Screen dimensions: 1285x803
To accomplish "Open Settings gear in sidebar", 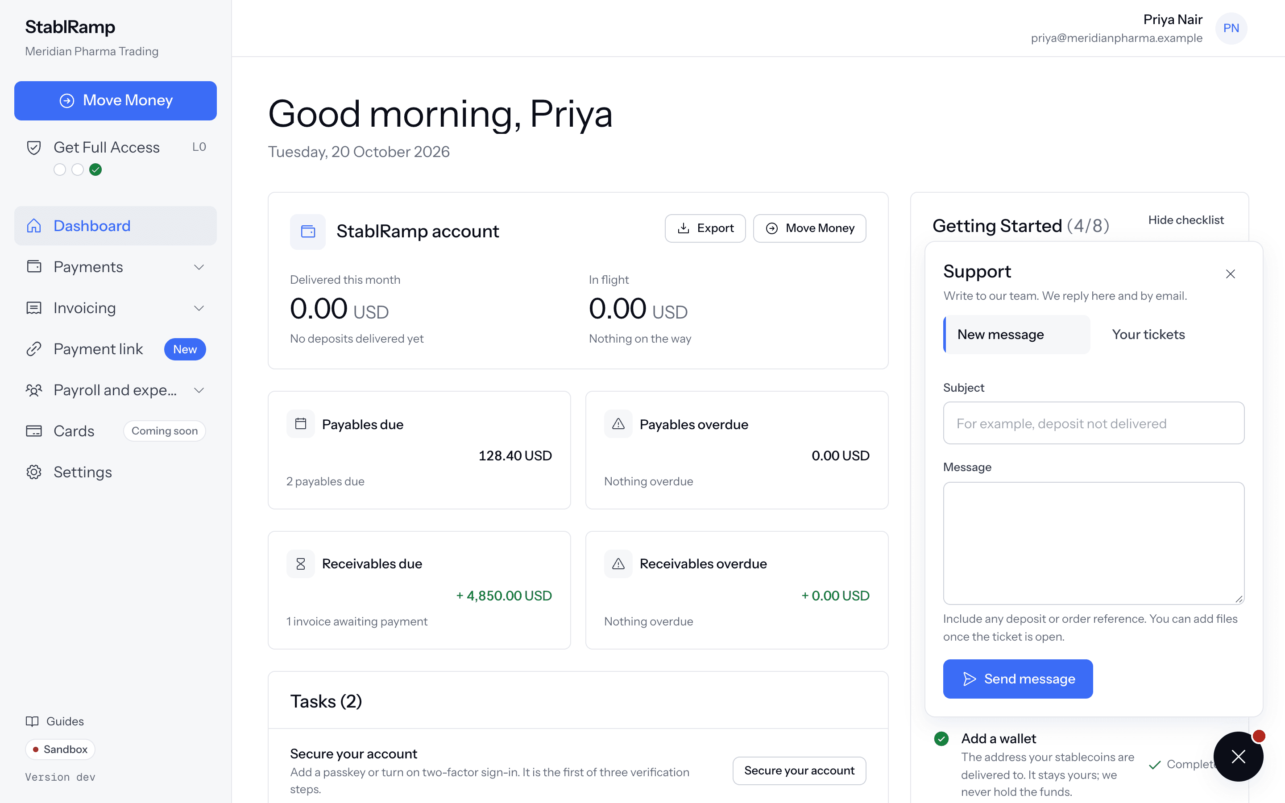I will tap(34, 472).
